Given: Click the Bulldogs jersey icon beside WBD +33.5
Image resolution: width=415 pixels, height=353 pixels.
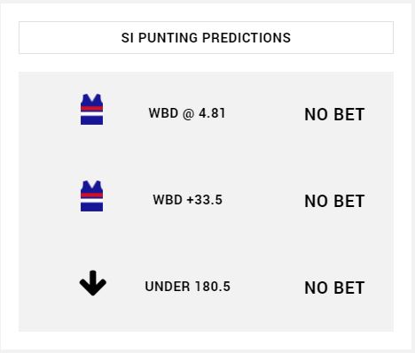Looking at the screenshot, I should pos(91,196).
